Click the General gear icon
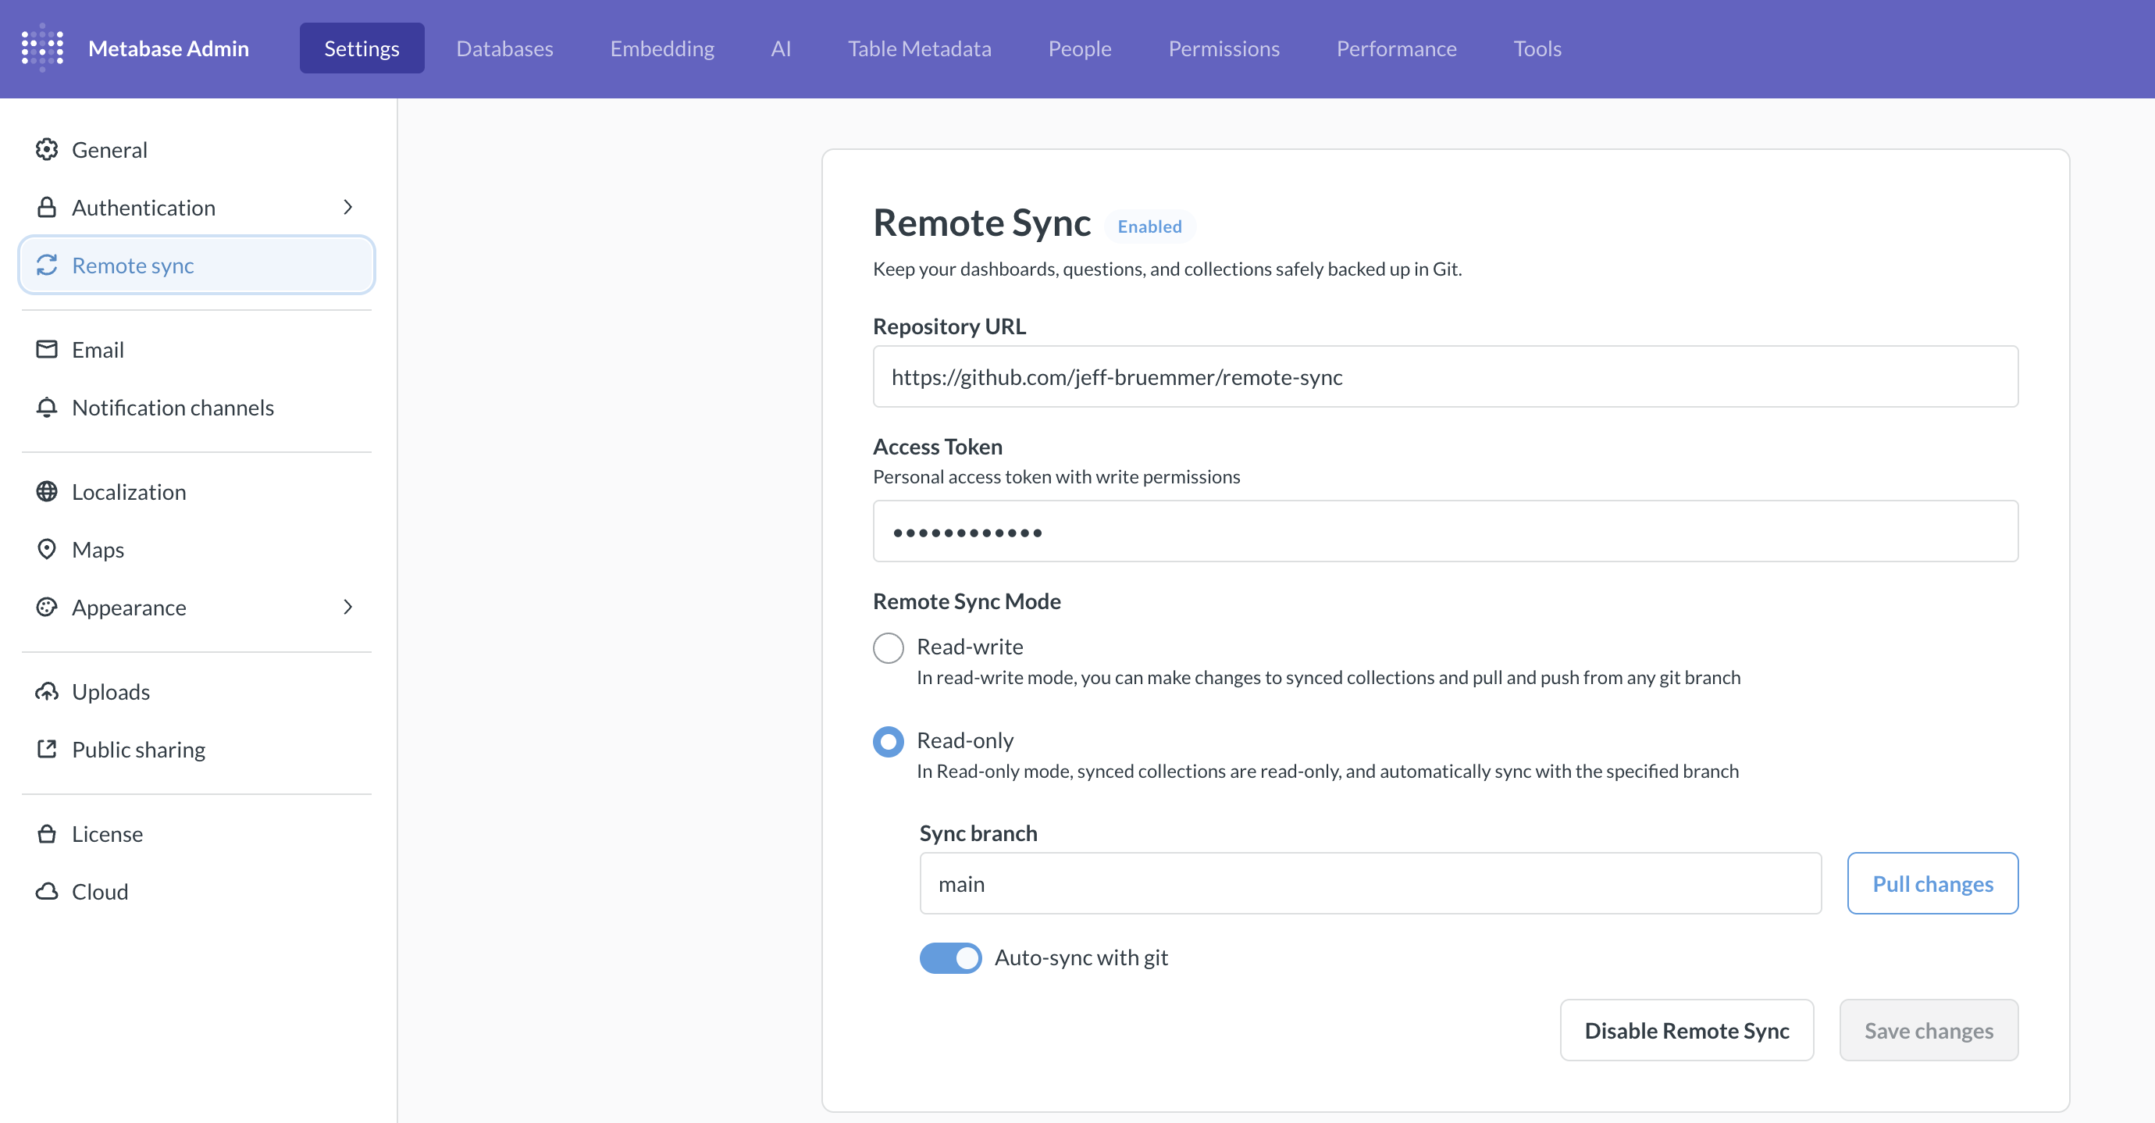The width and height of the screenshot is (2155, 1123). pos(47,150)
